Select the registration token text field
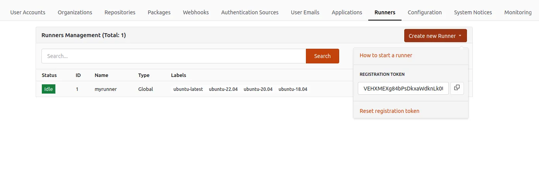This screenshot has width=539, height=169. (x=403, y=88)
